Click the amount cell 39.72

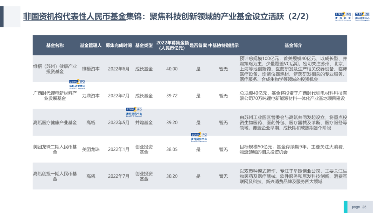click(x=172, y=96)
